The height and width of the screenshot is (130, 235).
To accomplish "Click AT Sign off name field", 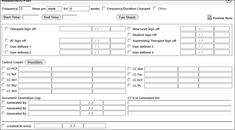I will 76,40.
